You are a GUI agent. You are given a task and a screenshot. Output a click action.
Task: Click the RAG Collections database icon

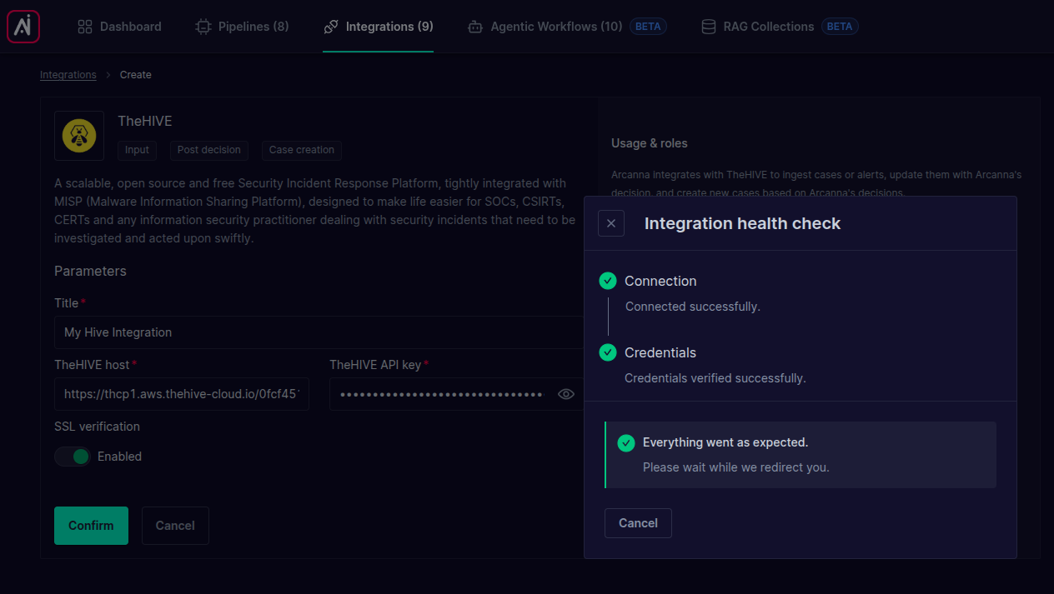click(x=708, y=27)
